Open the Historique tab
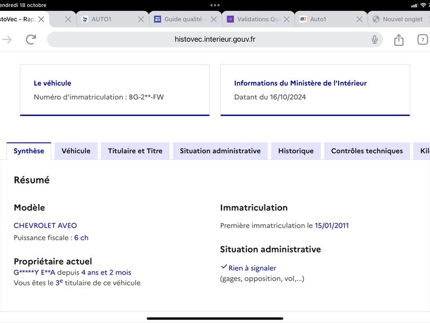The image size is (430, 323). 296,151
